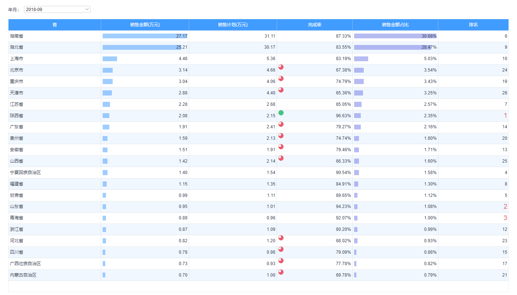Click the red pie icon in 河北省 row
The height and width of the screenshot is (295, 517).
point(281,238)
